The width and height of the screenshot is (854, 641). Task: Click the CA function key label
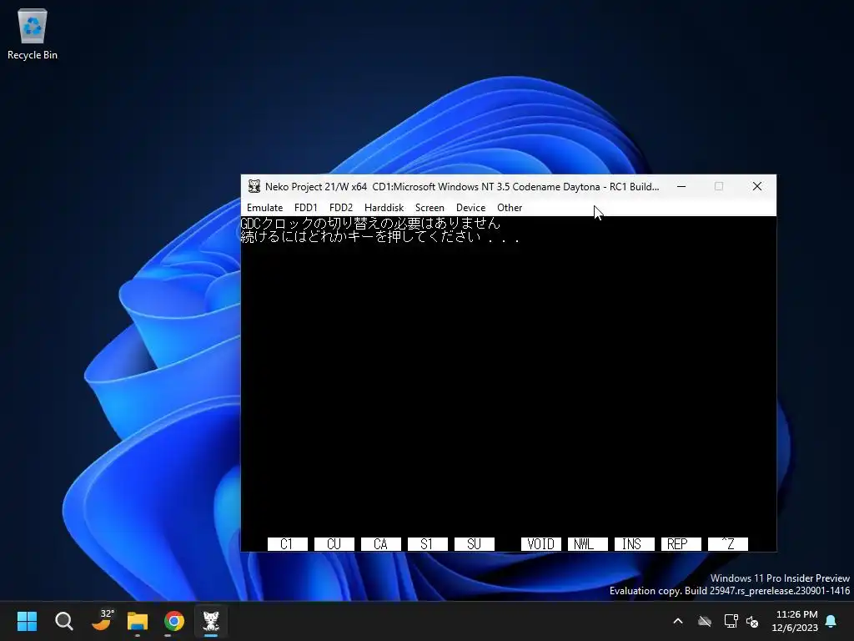pos(381,544)
